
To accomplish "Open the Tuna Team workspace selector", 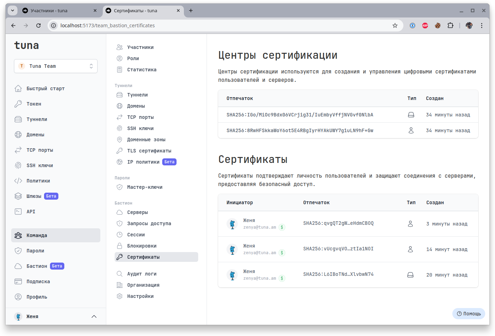I will (56, 66).
